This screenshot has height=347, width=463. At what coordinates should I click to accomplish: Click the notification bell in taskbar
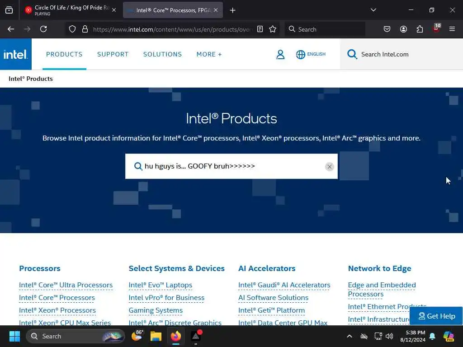(432, 336)
